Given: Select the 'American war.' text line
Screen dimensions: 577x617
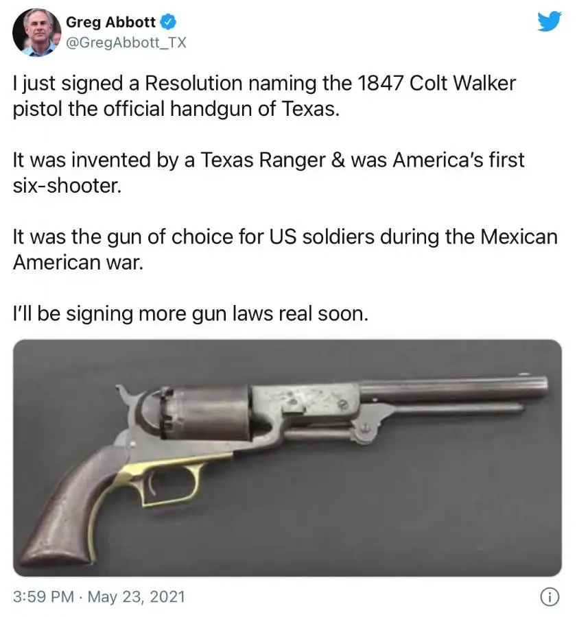Looking at the screenshot, I should coord(78,263).
